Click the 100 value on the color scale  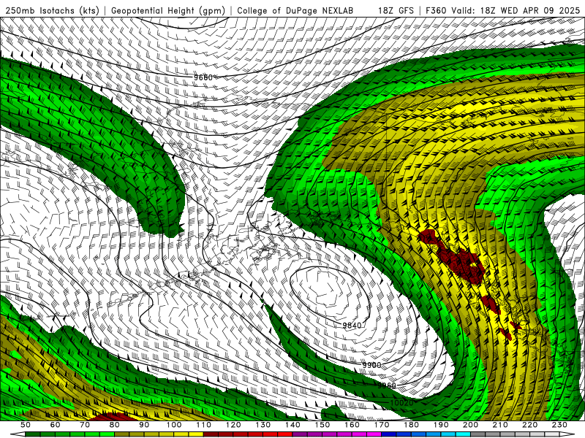coord(174,425)
